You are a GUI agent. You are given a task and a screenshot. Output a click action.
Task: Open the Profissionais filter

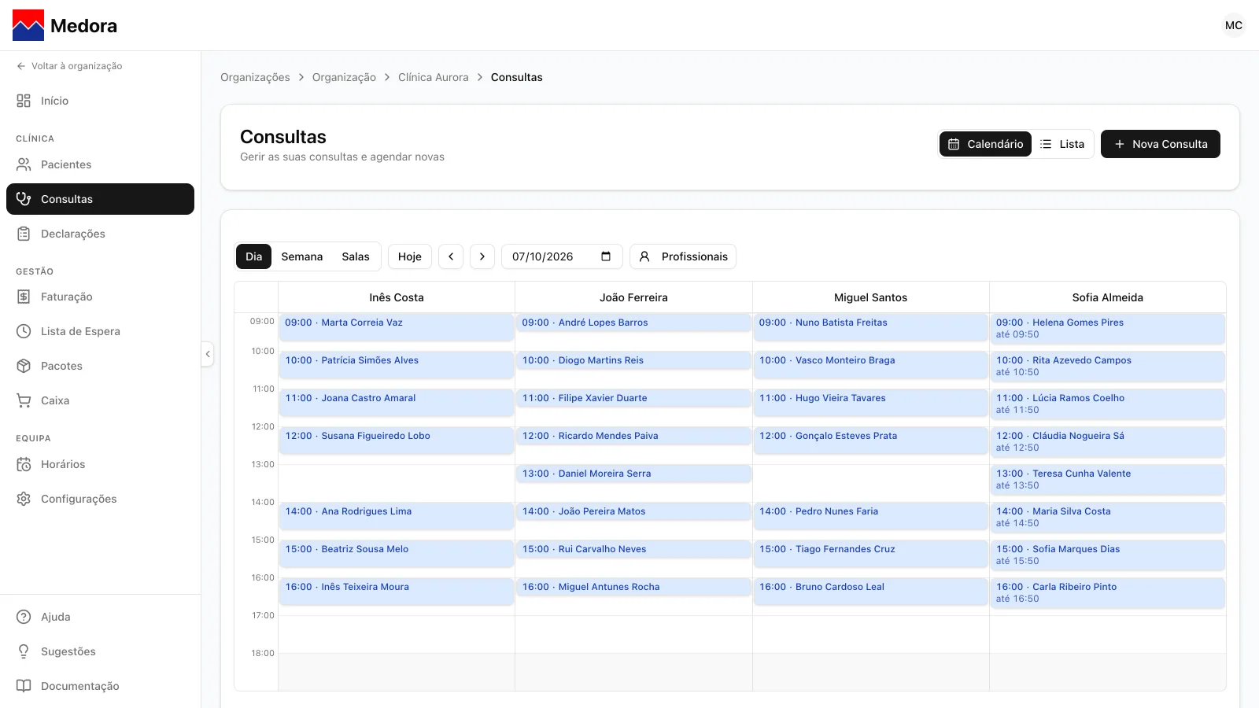click(683, 256)
